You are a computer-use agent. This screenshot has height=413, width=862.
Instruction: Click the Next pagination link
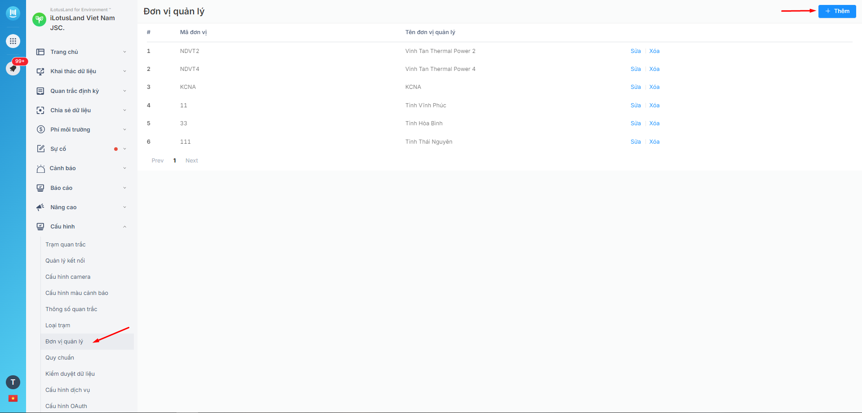tap(192, 161)
